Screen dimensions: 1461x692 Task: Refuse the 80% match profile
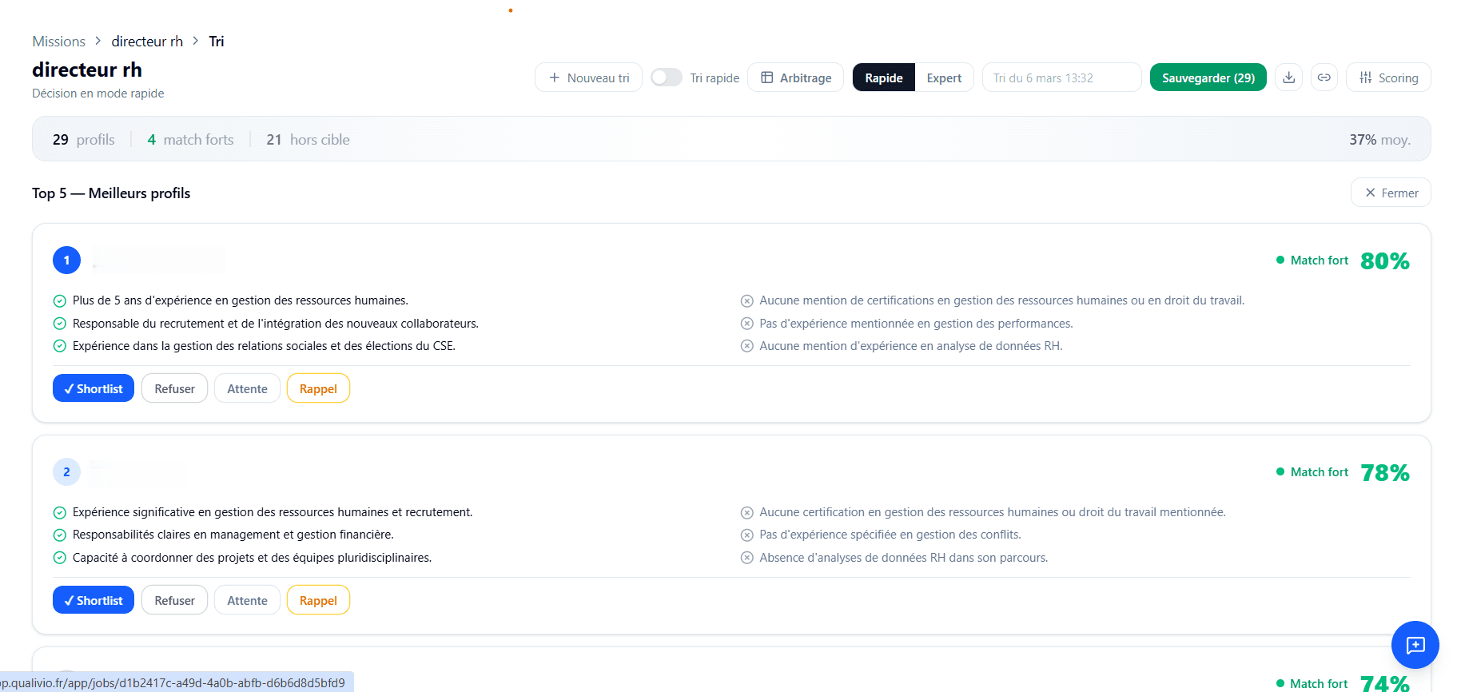pyautogui.click(x=174, y=388)
